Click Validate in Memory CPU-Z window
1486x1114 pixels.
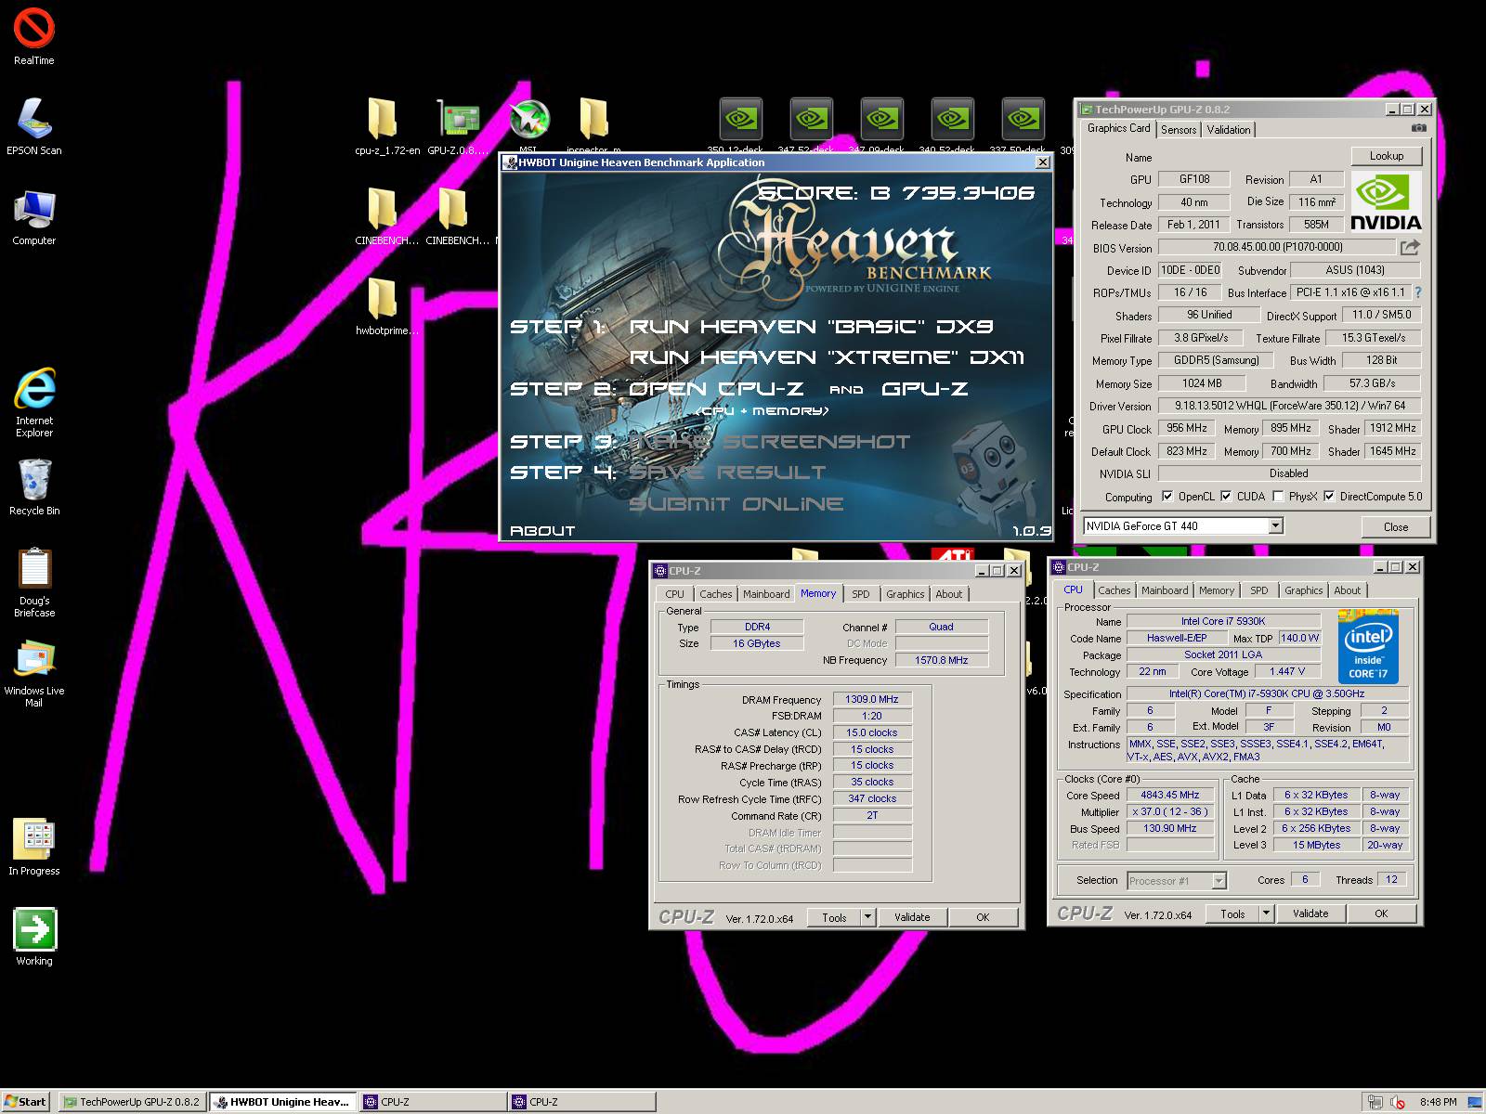(x=912, y=917)
